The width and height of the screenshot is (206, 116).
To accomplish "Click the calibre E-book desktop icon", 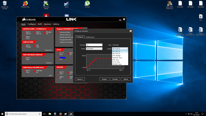I will (x=170, y=5).
